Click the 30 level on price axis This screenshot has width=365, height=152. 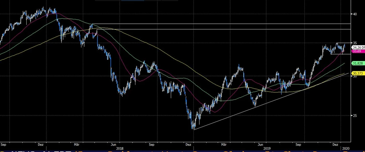pos(354,76)
